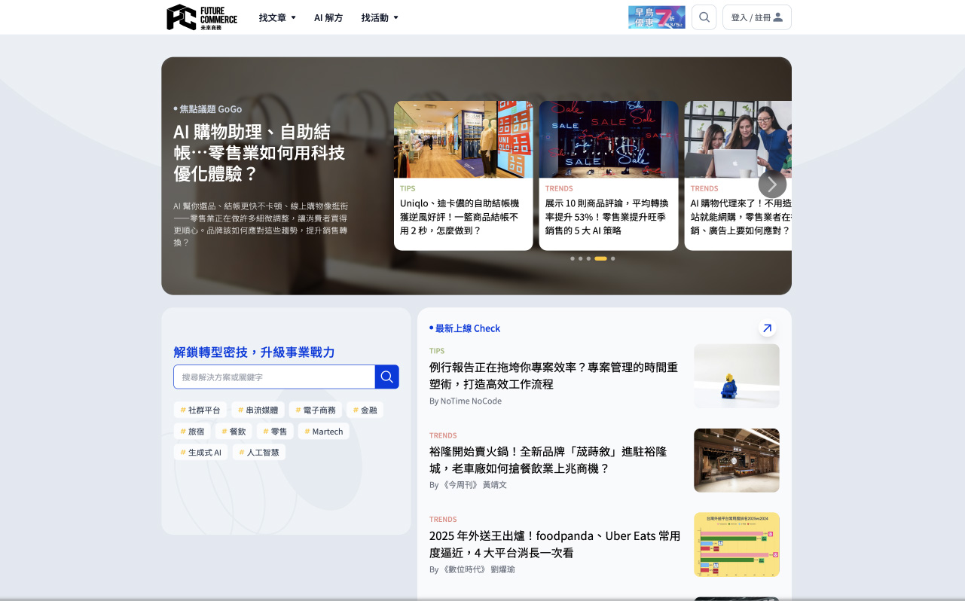
Task: Click author 《今周刊》 黃靖文
Action: 469,485
